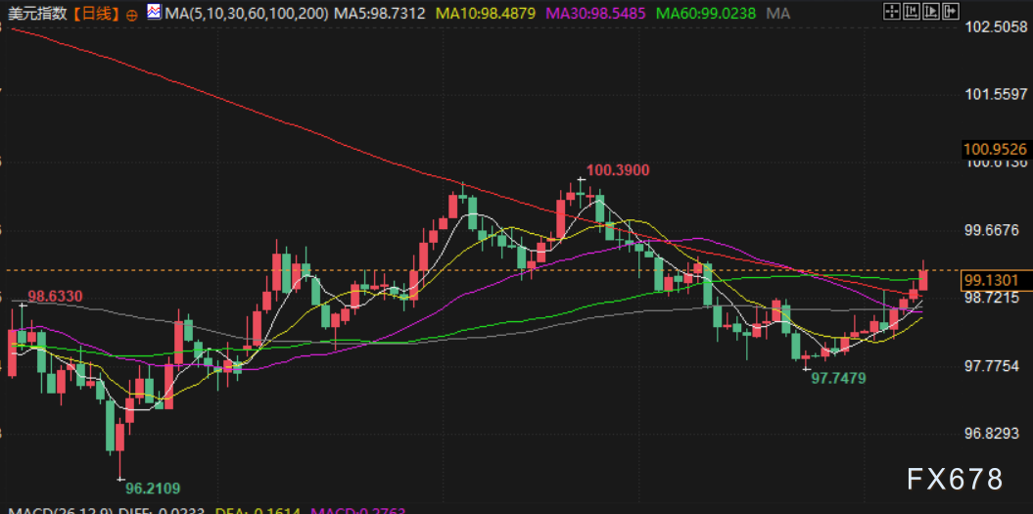Click the crosshair cursor icon in the top toolbar
This screenshot has width=1033, height=514.
[x=890, y=12]
